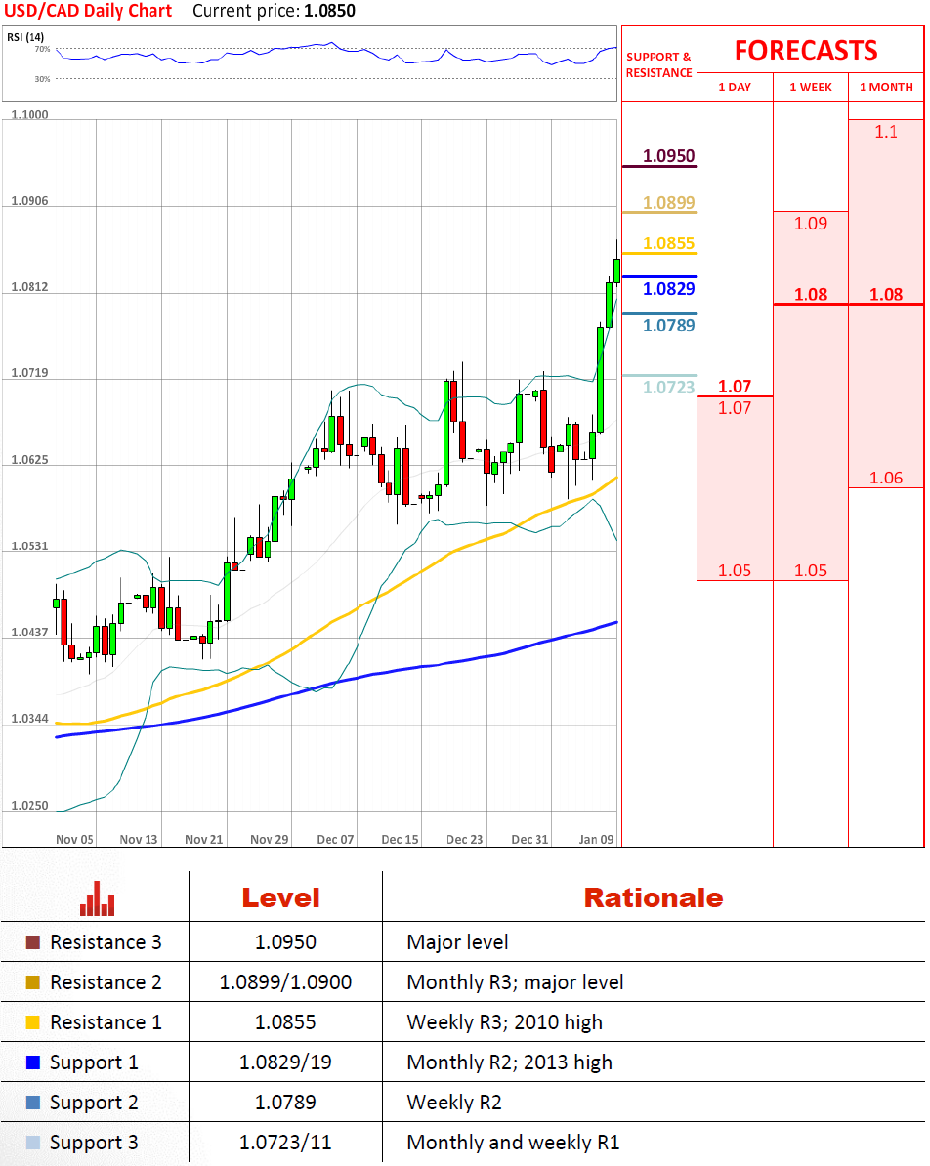Click the red bar chart icon in the table header
This screenshot has width=930, height=1166.
coord(98,897)
